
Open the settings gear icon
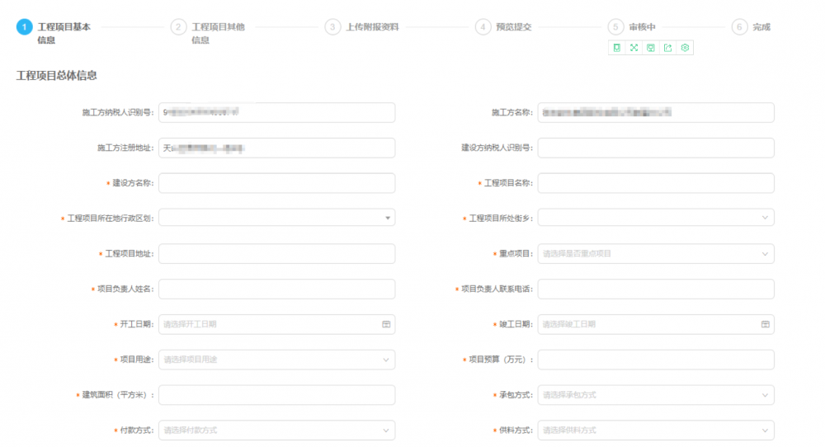tap(685, 48)
